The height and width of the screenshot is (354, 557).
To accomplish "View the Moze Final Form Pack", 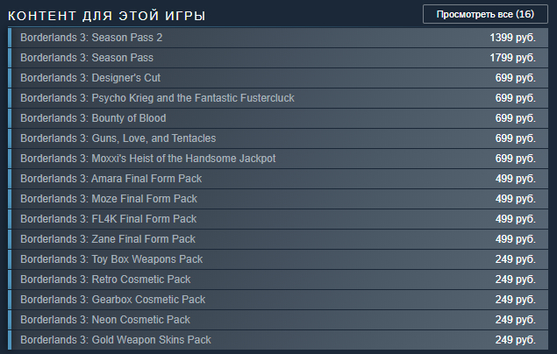I will pos(109,199).
